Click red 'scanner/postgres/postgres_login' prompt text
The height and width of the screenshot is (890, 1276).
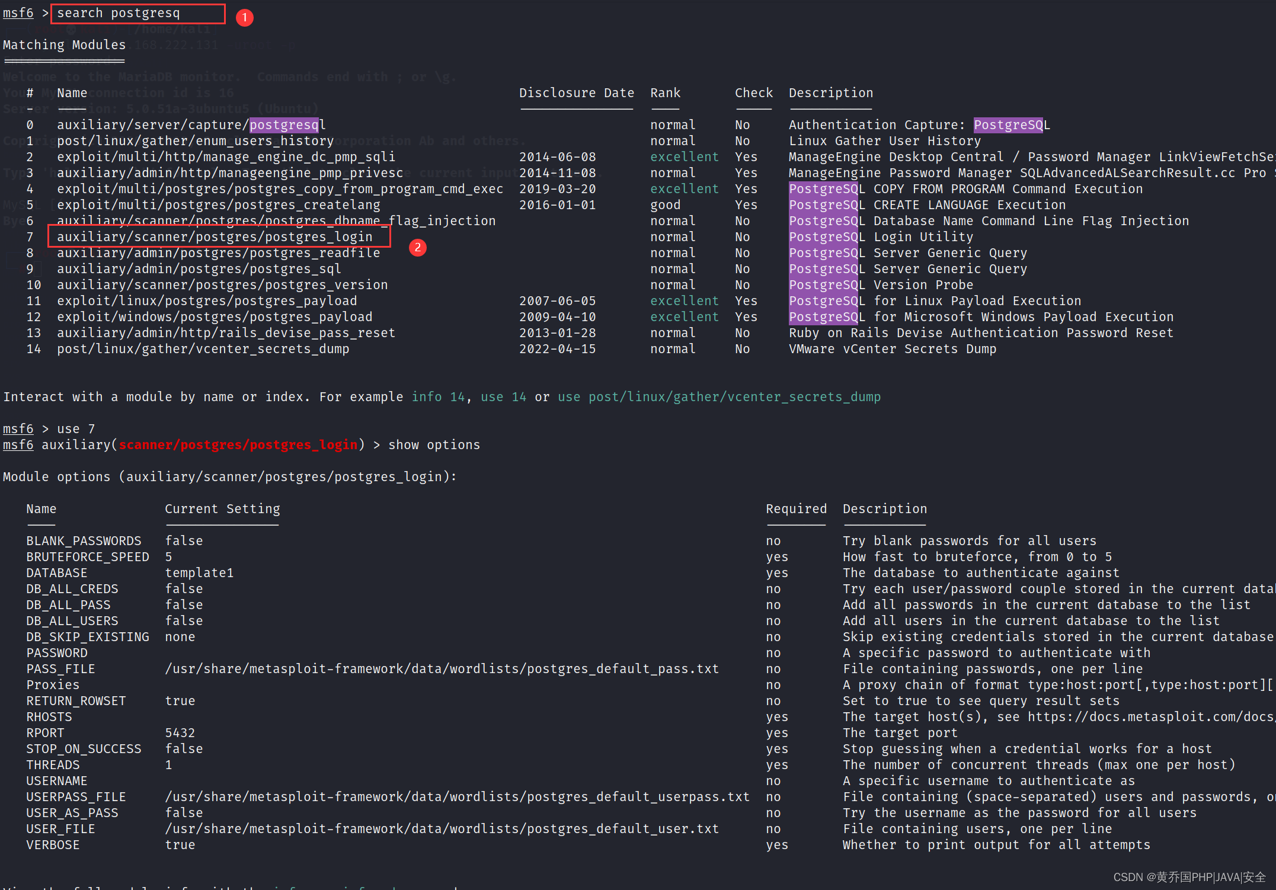pos(238,445)
